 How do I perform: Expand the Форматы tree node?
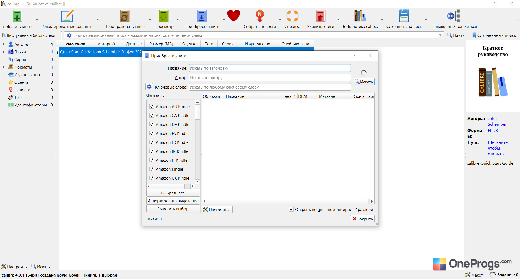pyautogui.click(x=4, y=67)
